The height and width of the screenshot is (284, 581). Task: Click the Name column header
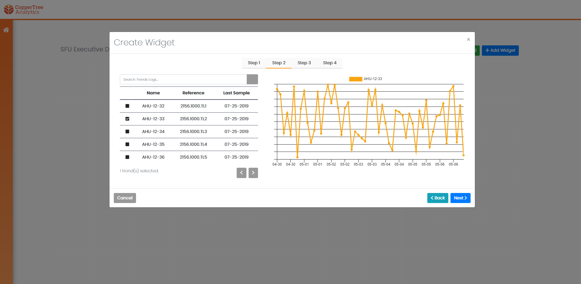coord(153,93)
